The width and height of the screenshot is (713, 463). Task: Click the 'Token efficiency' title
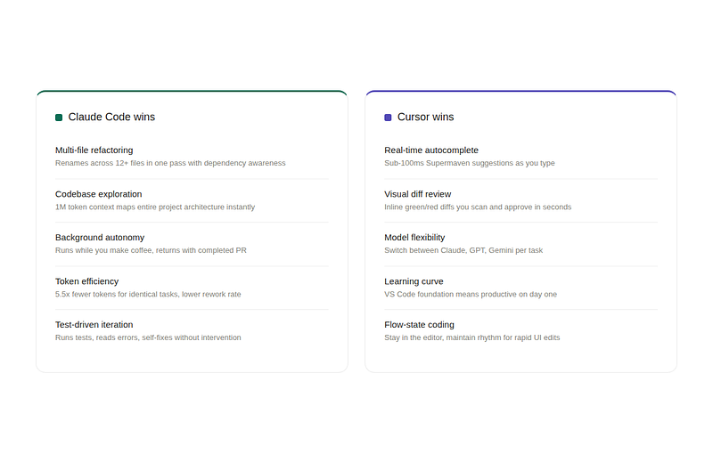tap(86, 281)
